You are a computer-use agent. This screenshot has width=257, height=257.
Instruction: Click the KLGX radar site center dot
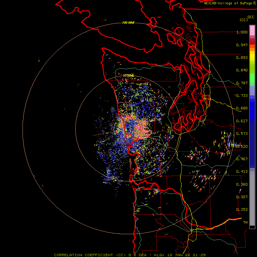coord(128,129)
